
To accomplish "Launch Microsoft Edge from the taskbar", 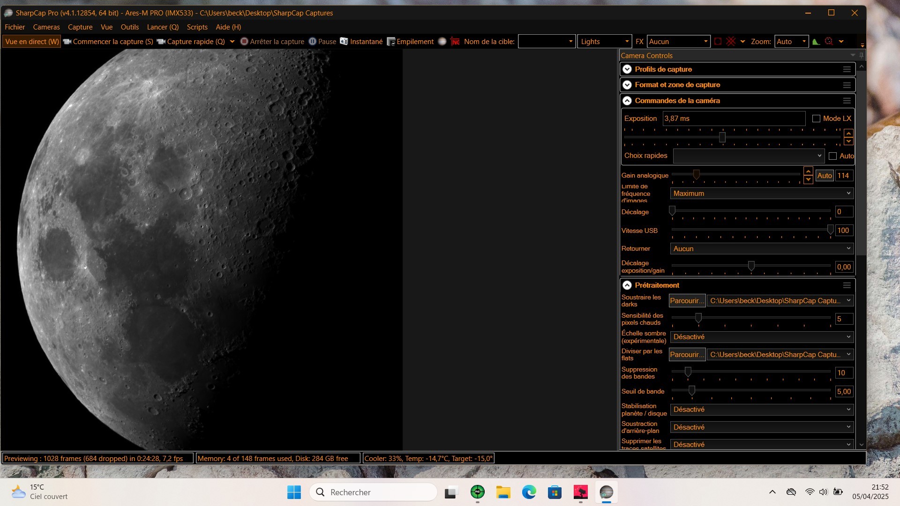I will pyautogui.click(x=529, y=492).
